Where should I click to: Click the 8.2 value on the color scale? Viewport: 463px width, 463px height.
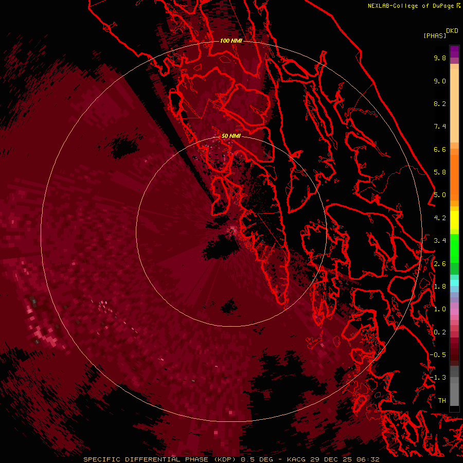tap(440, 103)
